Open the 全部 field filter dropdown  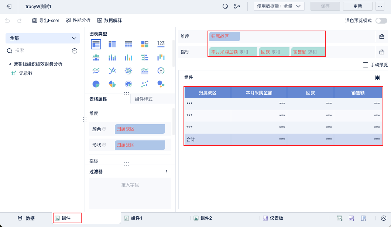click(42, 38)
